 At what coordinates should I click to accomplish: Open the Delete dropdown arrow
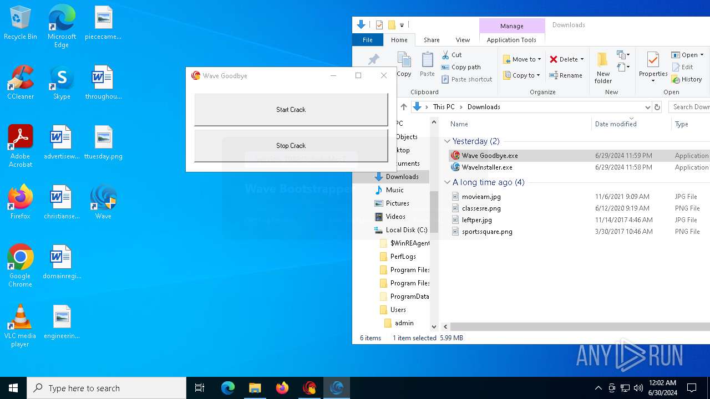(x=582, y=59)
